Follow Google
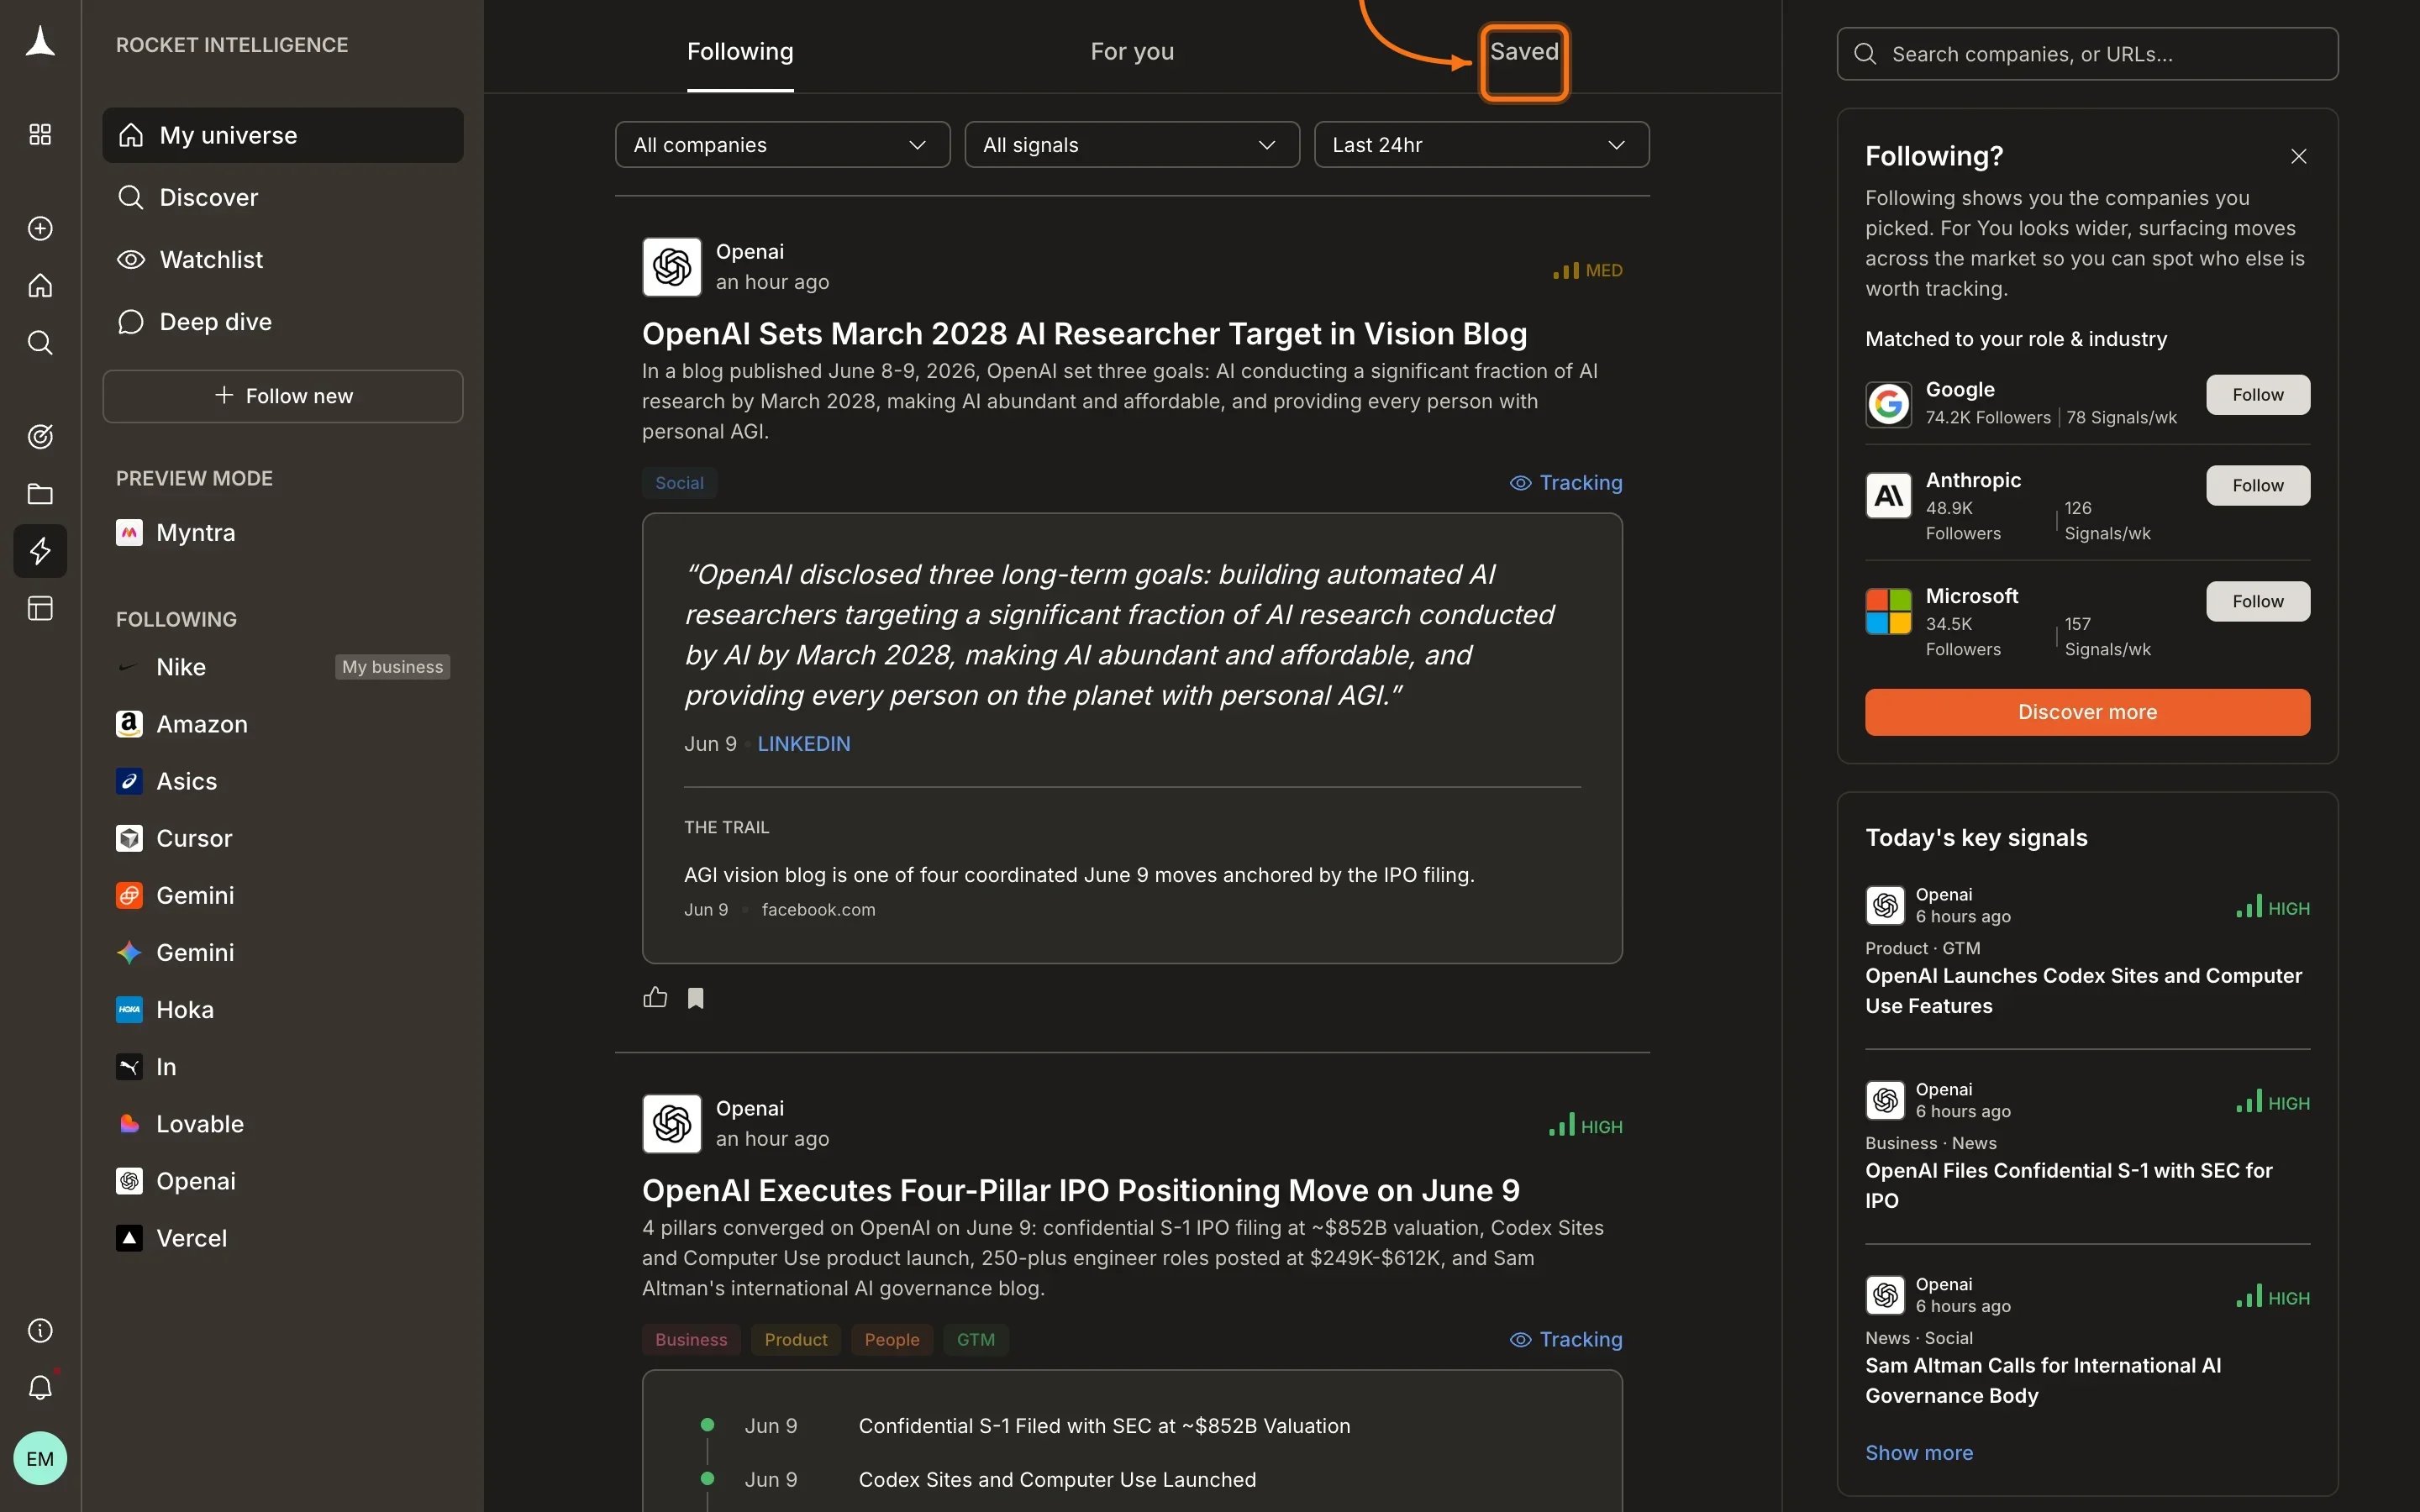This screenshot has width=2420, height=1512. (x=2258, y=395)
